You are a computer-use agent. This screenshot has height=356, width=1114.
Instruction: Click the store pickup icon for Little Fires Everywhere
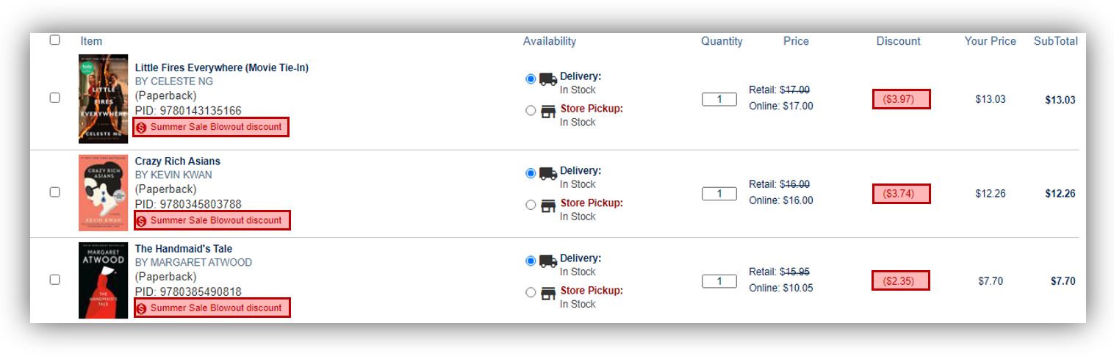pyautogui.click(x=548, y=112)
